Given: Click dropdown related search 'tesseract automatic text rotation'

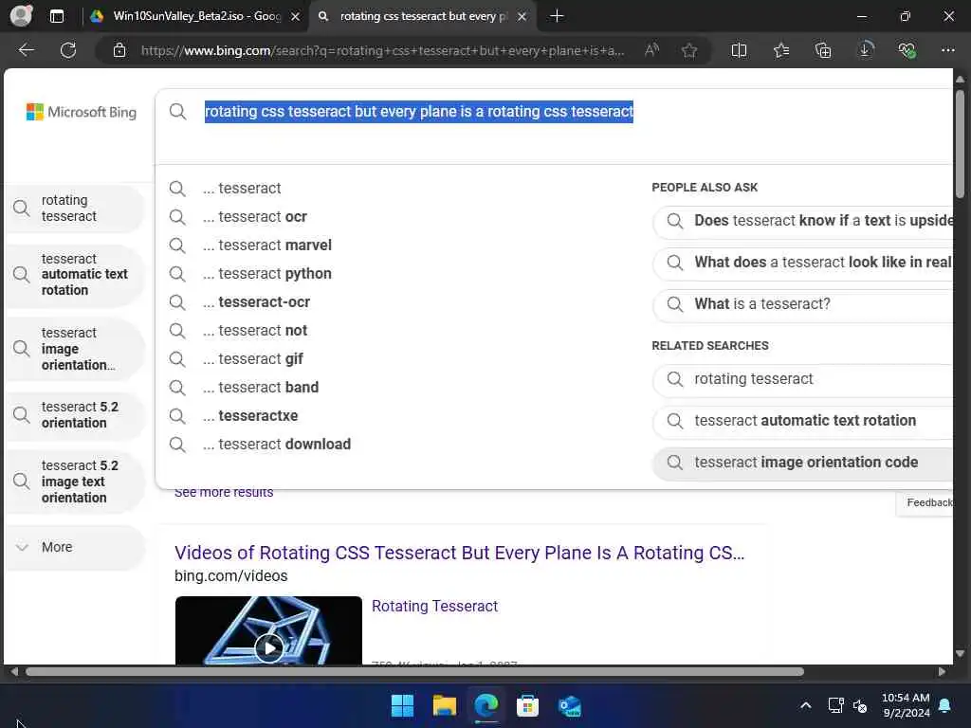Looking at the screenshot, I should (x=803, y=420).
